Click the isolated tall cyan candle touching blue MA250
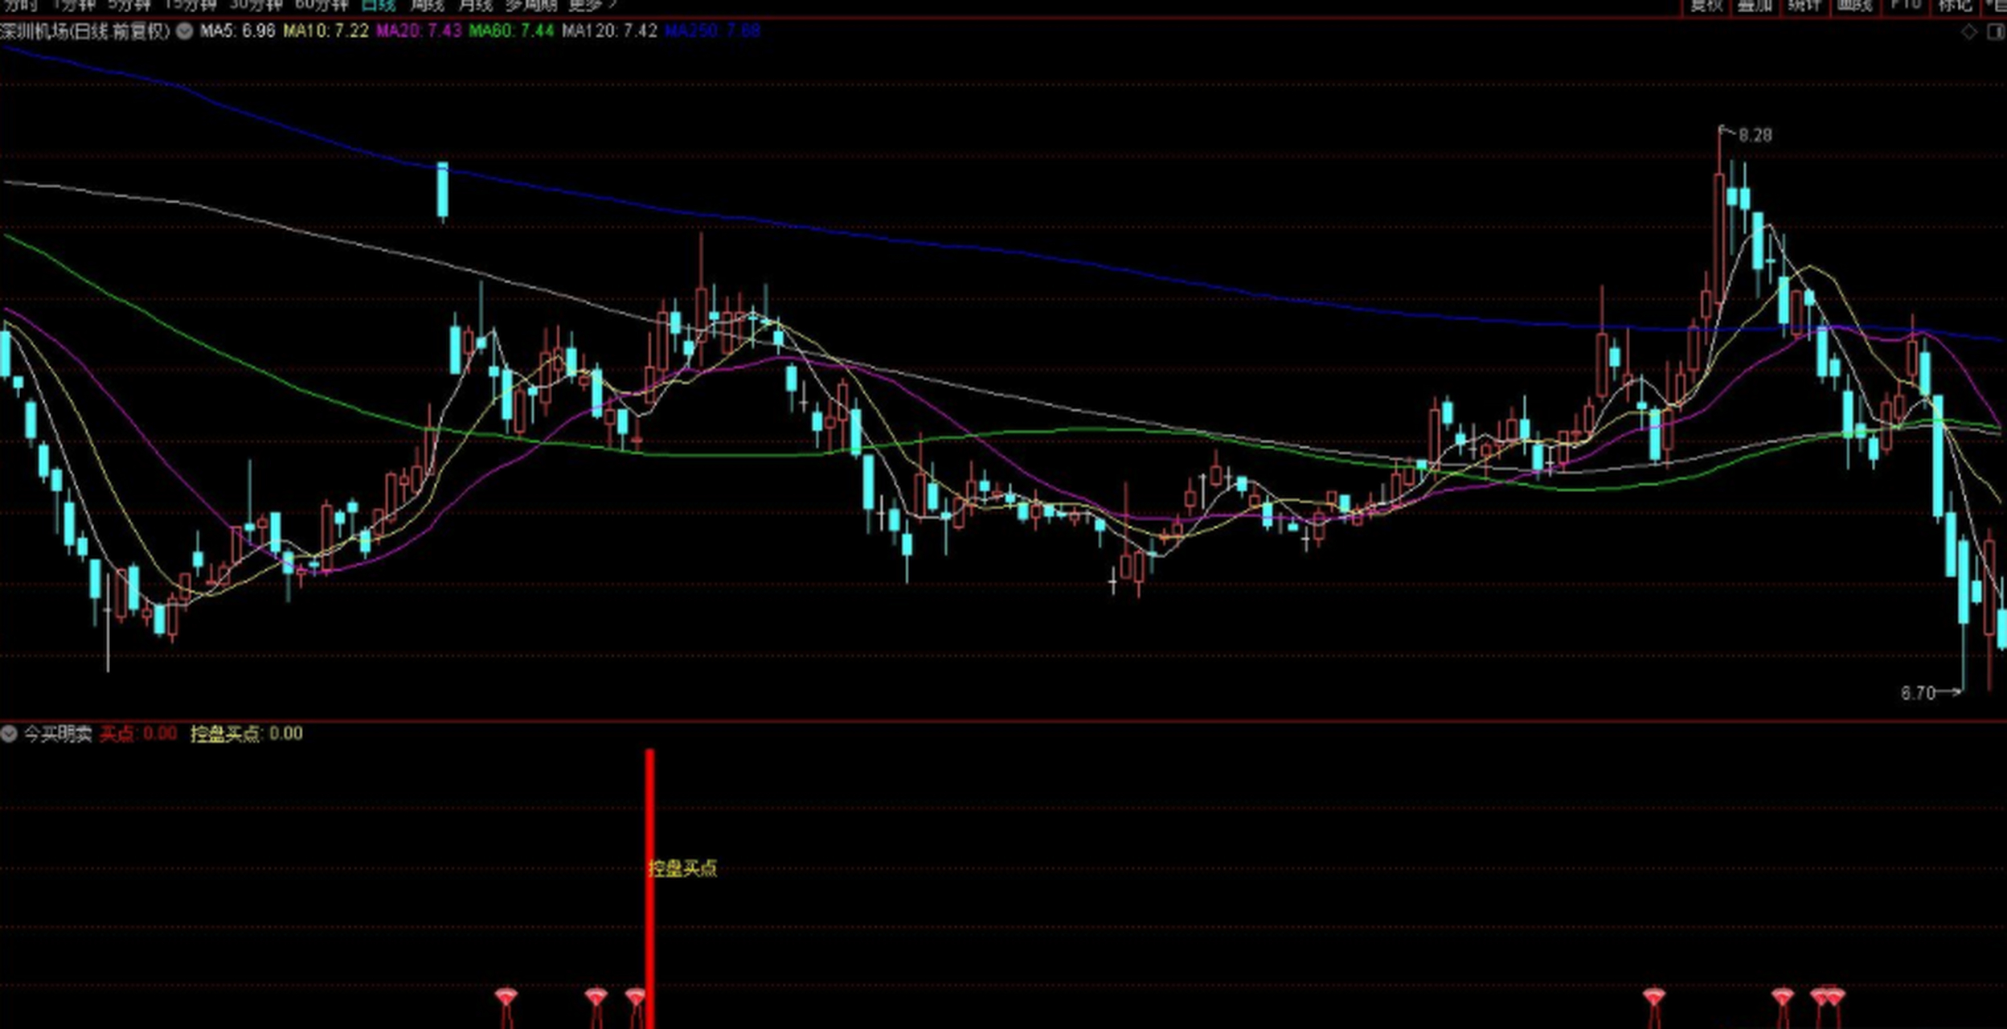The image size is (2007, 1029). [x=442, y=191]
